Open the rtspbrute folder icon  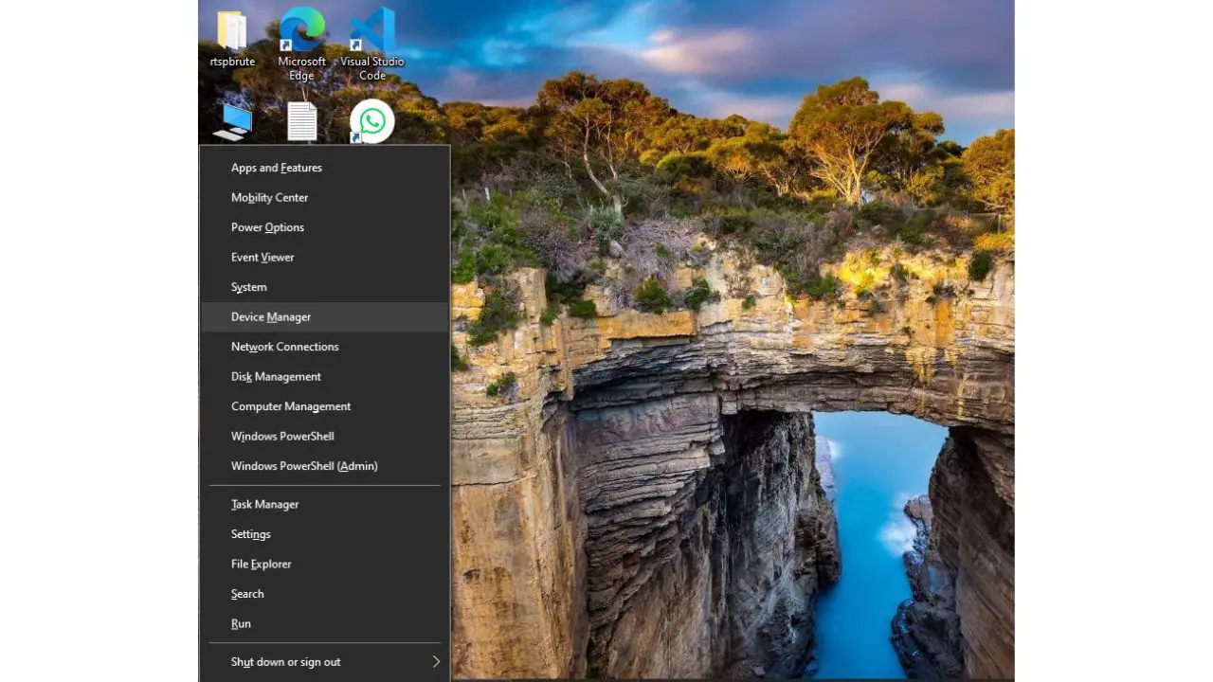pos(232,38)
